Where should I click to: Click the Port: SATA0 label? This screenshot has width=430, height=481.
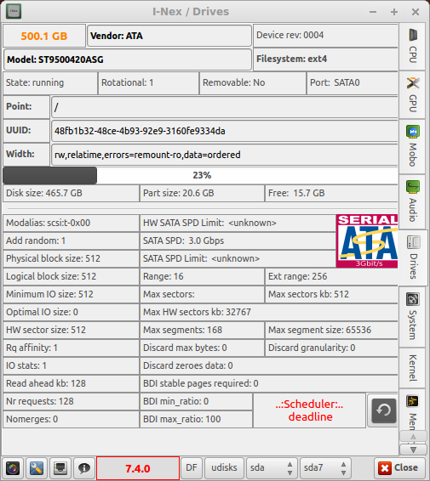353,82
